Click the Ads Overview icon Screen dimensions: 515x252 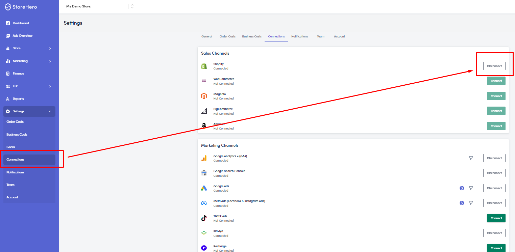(8, 36)
